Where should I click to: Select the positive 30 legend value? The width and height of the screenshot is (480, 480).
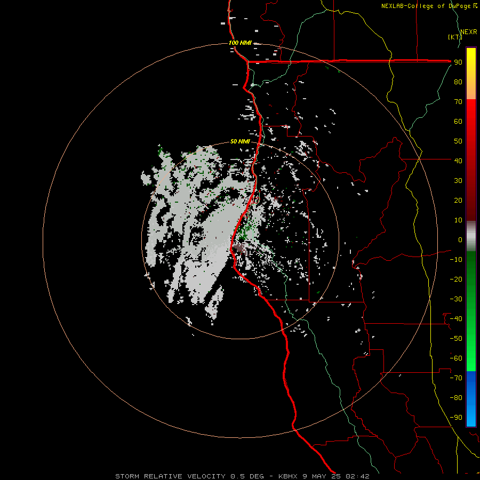pyautogui.click(x=458, y=181)
